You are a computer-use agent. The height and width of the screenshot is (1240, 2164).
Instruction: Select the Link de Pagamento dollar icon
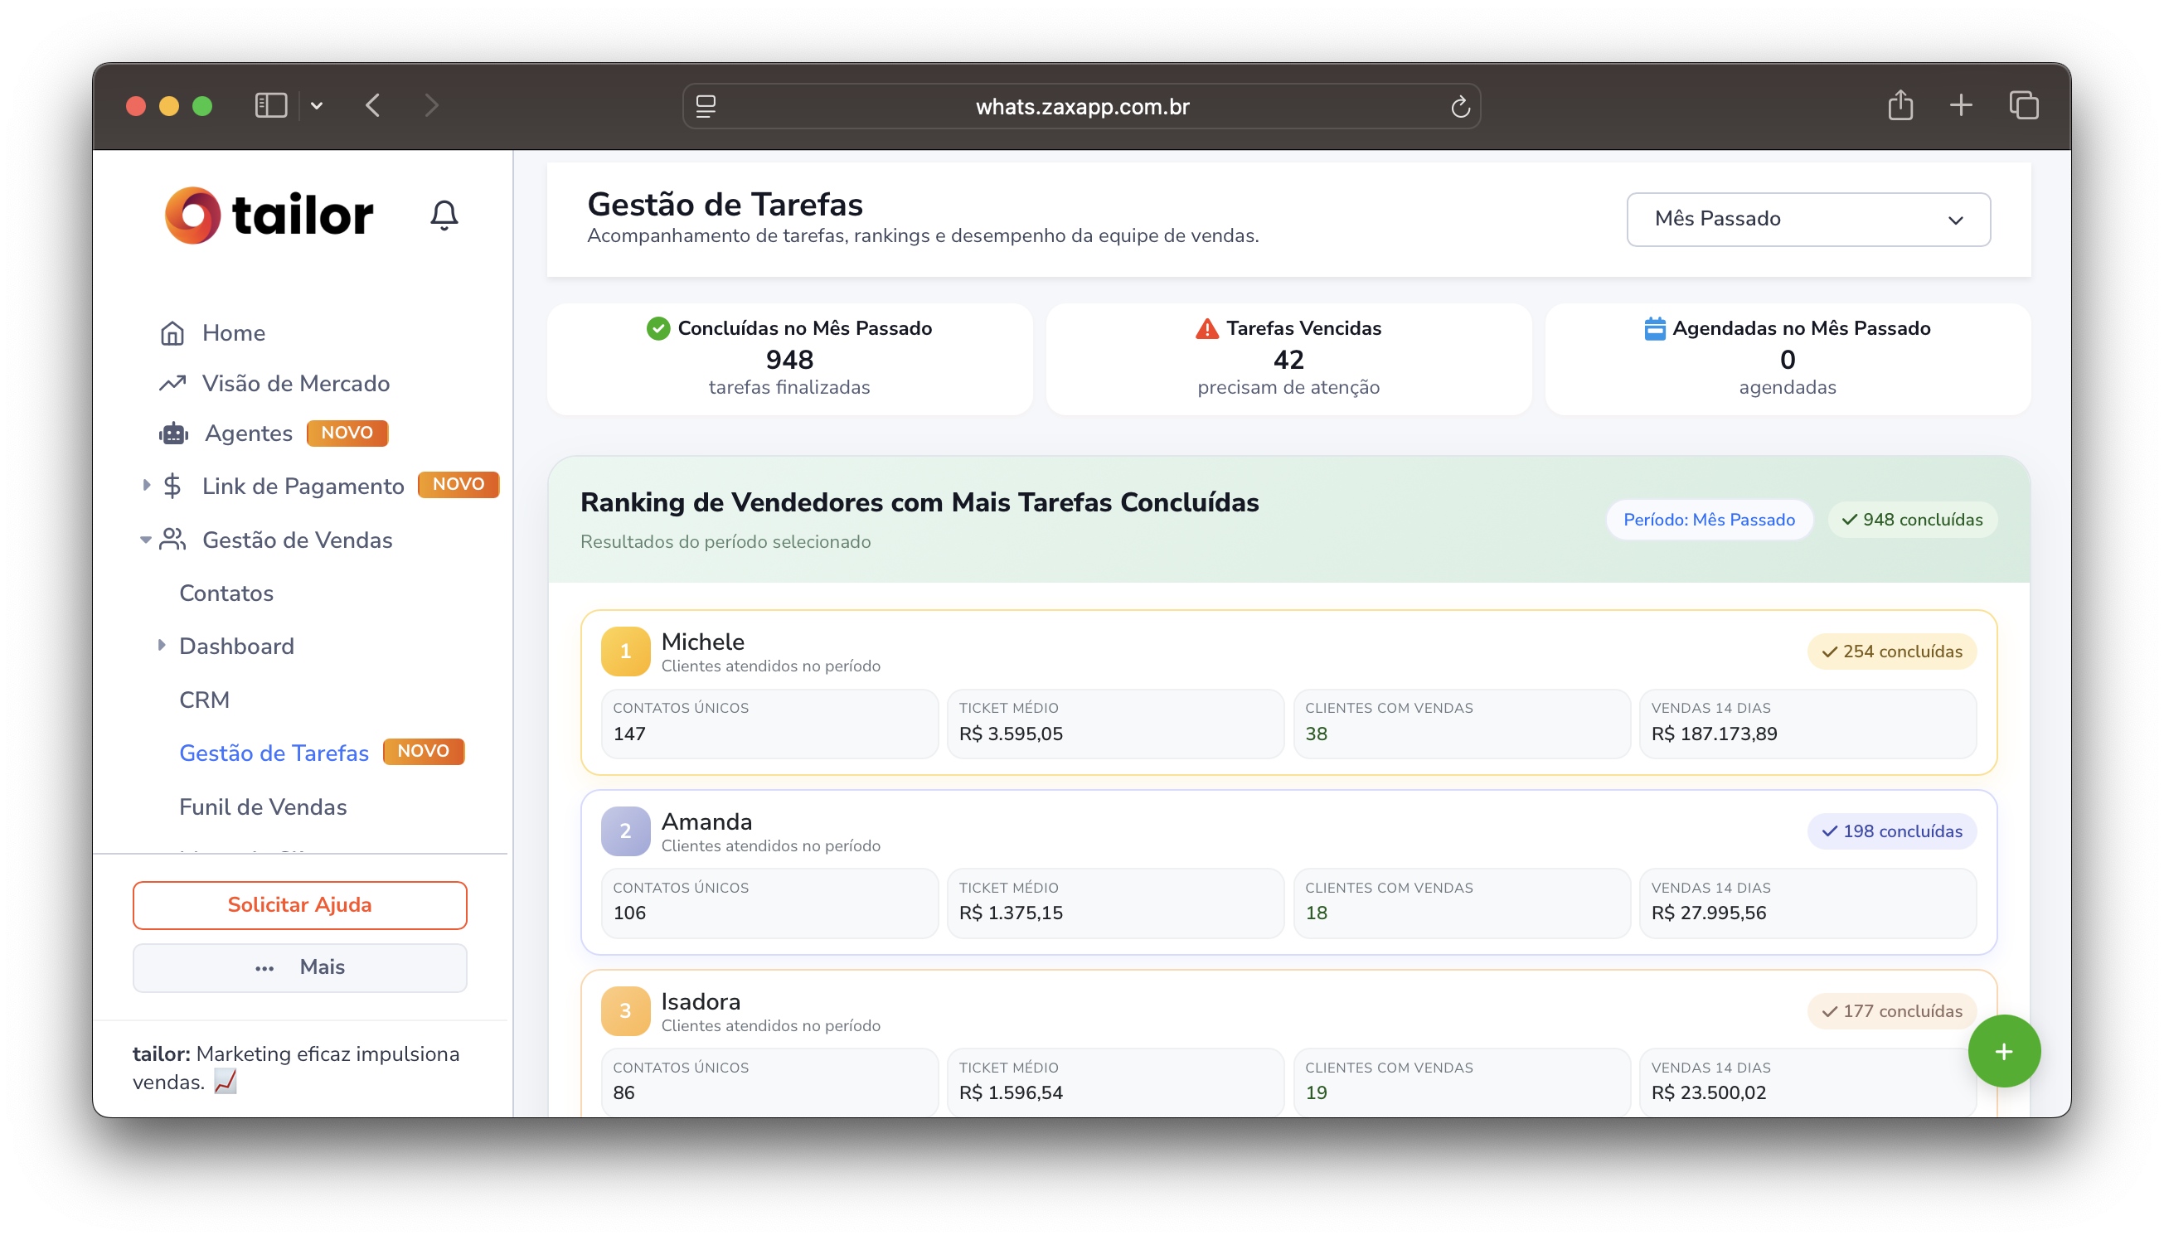(x=173, y=486)
